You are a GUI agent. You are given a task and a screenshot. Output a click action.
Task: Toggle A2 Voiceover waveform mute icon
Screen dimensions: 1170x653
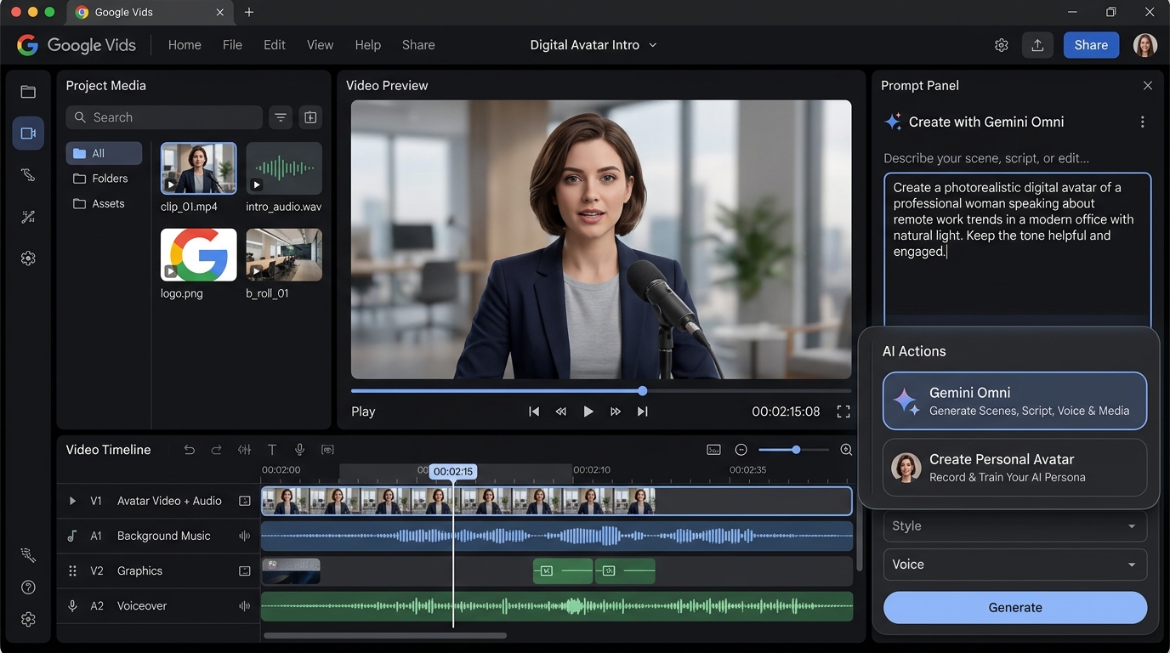[x=245, y=606]
